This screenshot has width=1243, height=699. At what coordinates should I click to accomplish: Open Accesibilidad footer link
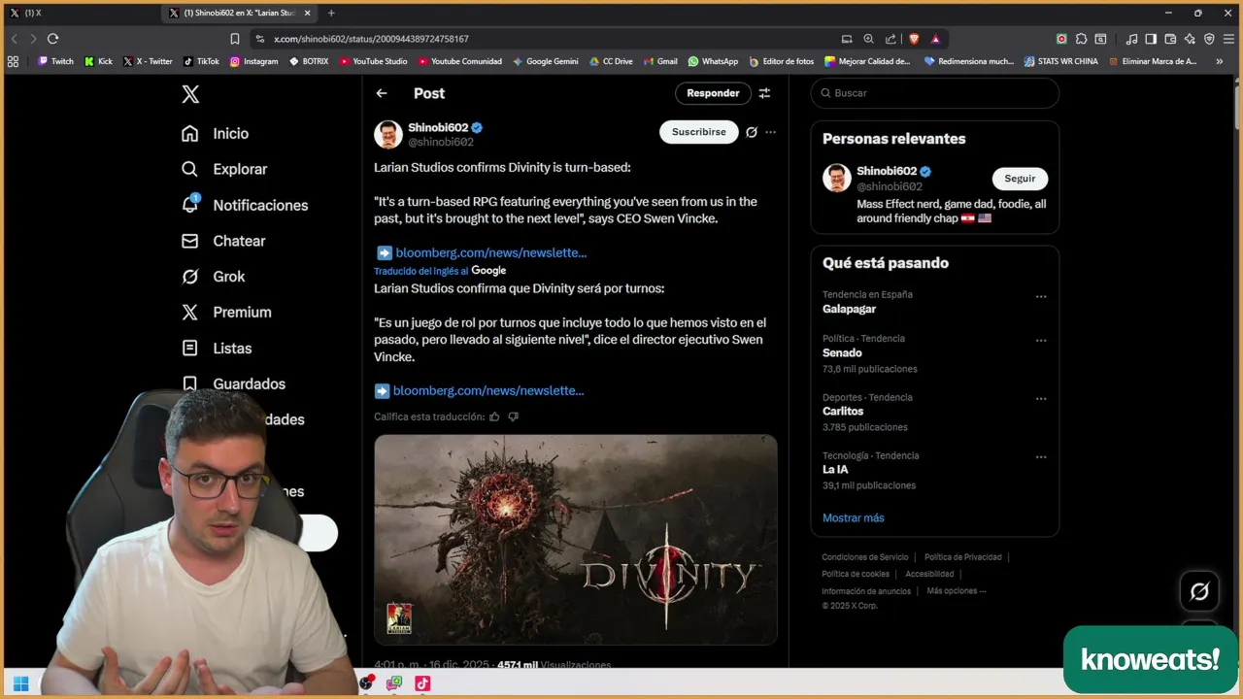tap(929, 574)
